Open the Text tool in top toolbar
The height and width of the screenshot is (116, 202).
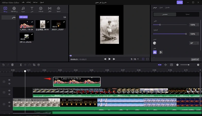[x=32, y=9]
